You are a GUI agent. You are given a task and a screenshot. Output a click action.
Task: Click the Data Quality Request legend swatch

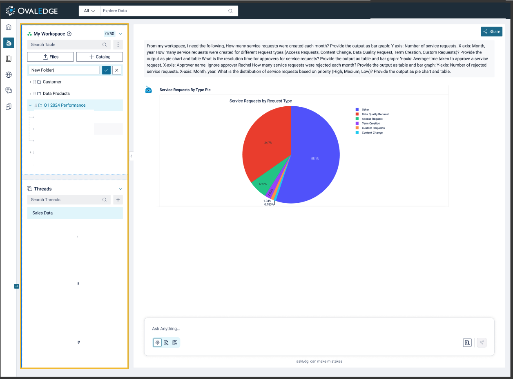357,114
